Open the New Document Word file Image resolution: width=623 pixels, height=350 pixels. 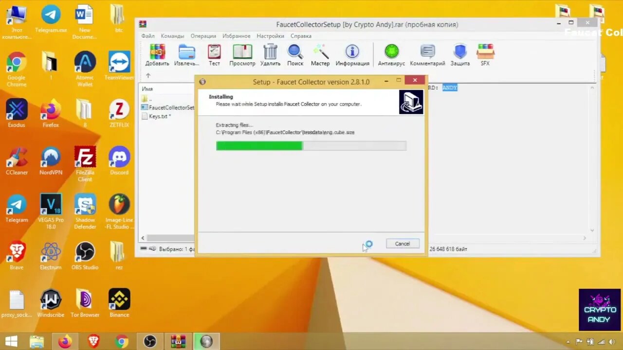click(85, 22)
